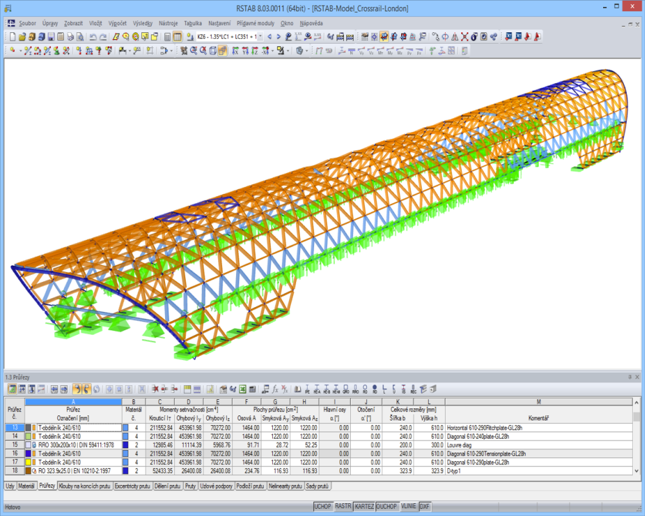Click the Excel export icon in table toolbar
The height and width of the screenshot is (516, 645).
pyautogui.click(x=243, y=389)
